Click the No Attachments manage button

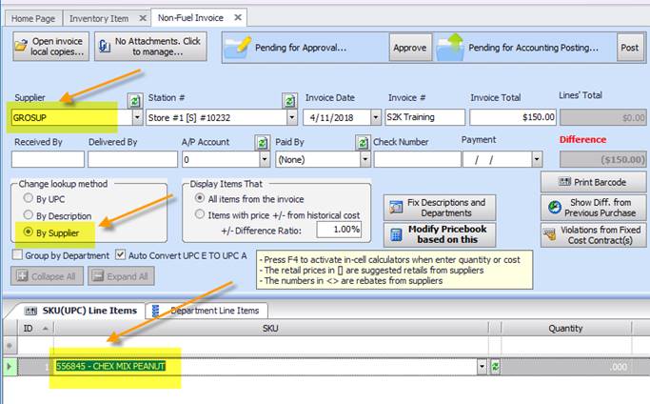(150, 47)
